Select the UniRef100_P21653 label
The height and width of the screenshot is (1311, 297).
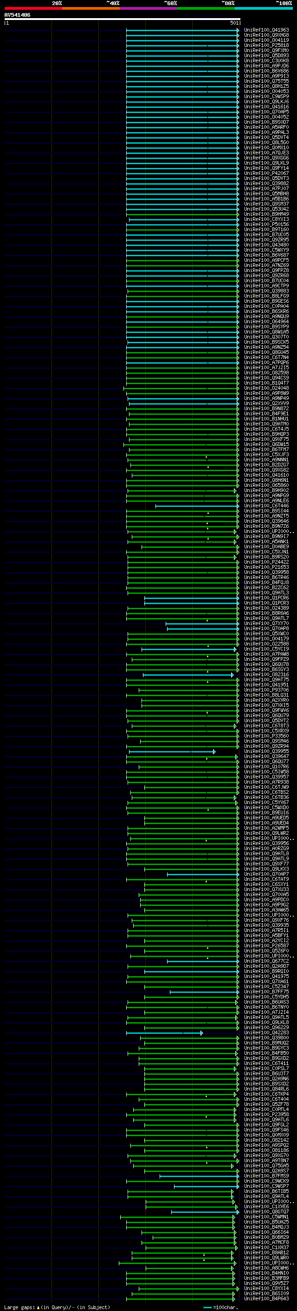266,567
